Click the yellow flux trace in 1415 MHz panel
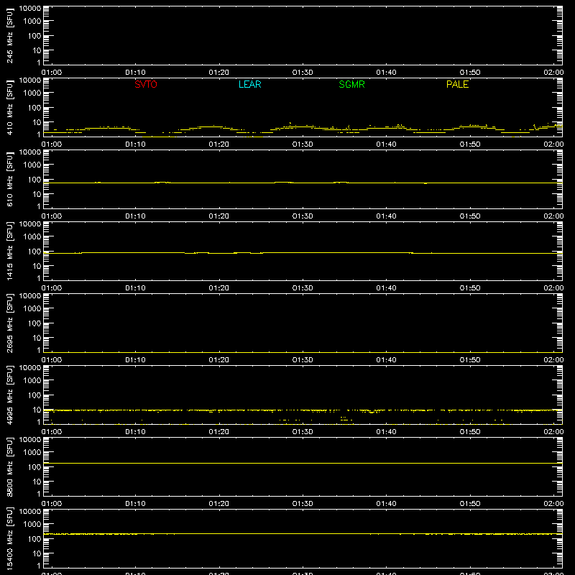Viewport: 575px width, 575px height. tap(303, 253)
